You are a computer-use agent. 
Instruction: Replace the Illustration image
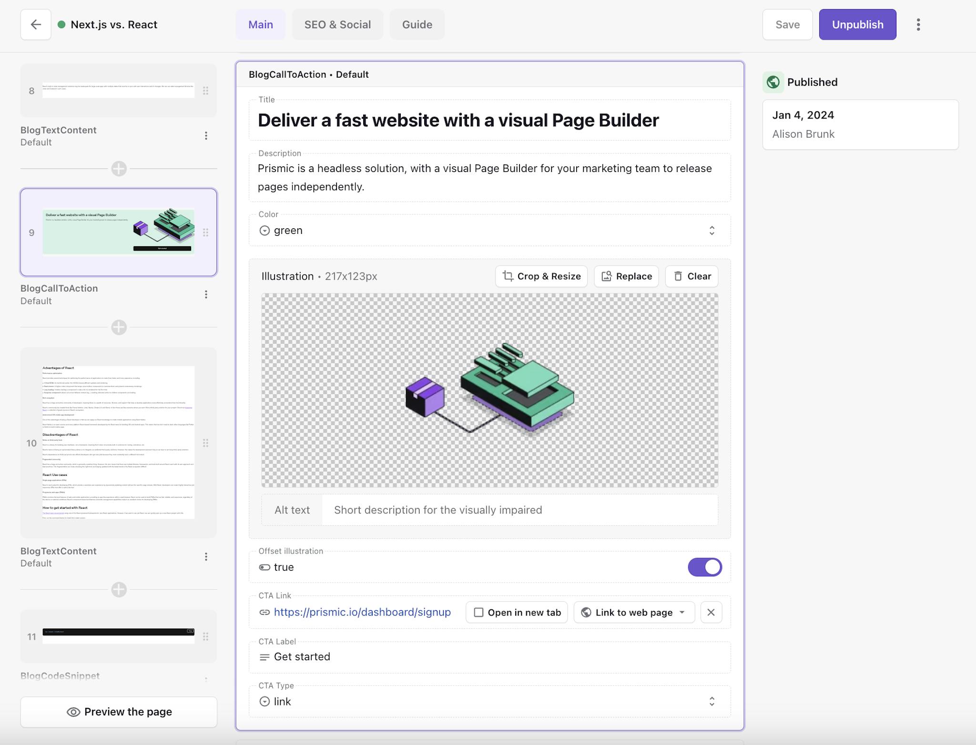click(626, 276)
